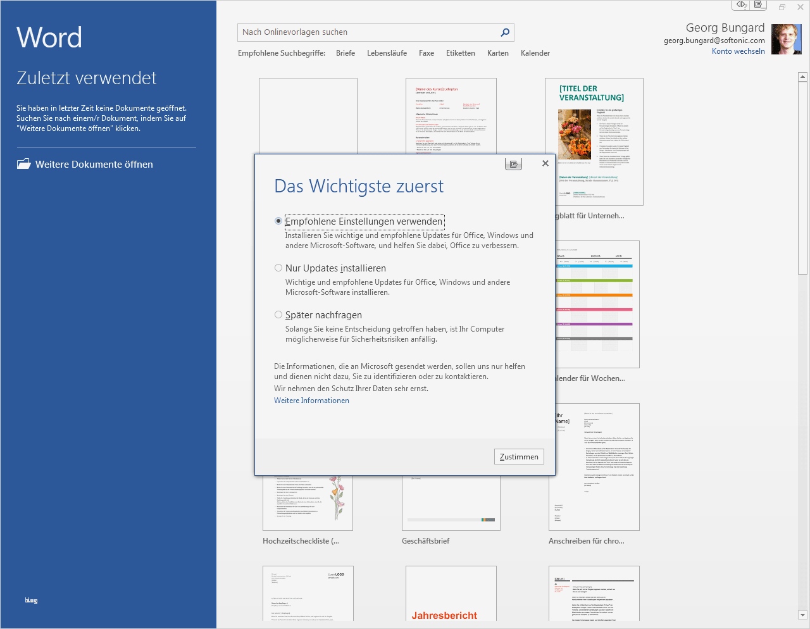Click the magnifier icon to search online templates

505,32
